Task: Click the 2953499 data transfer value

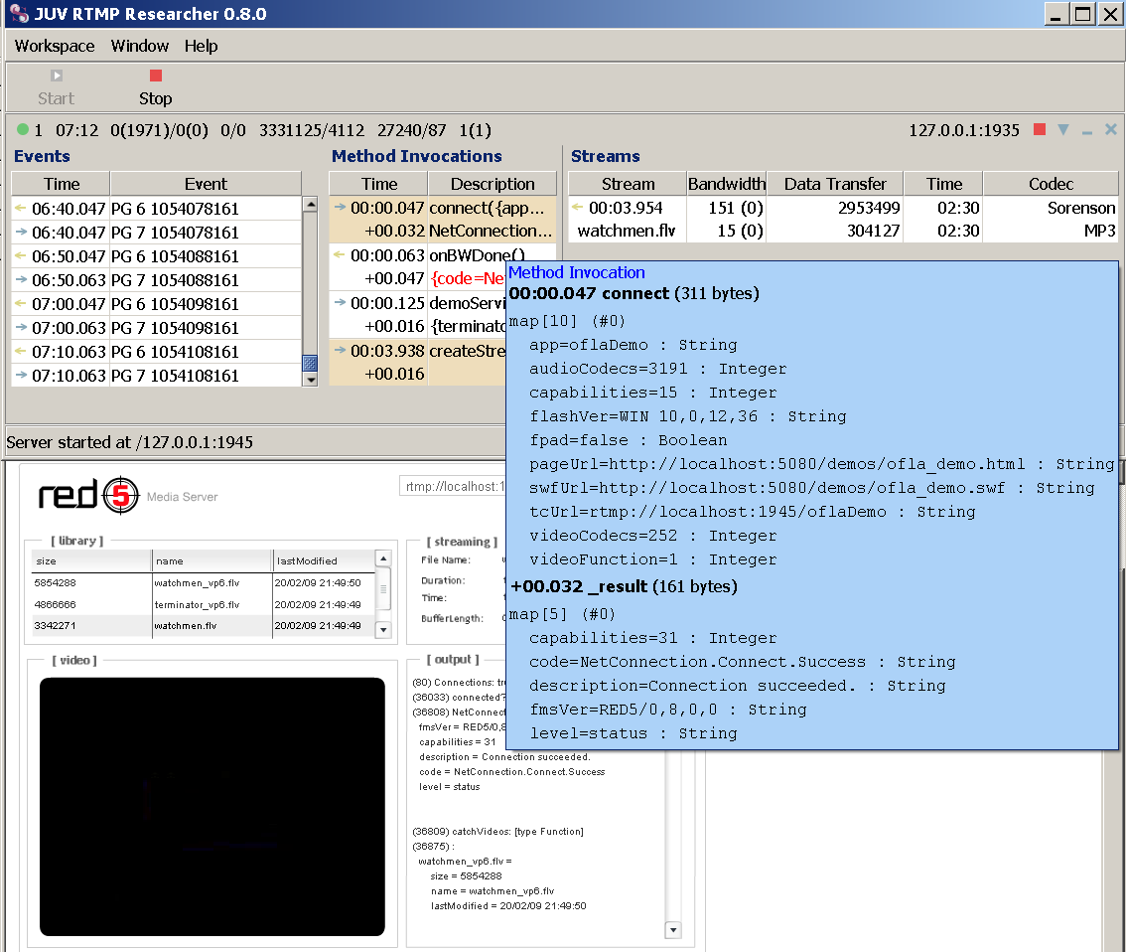Action: pyautogui.click(x=869, y=208)
